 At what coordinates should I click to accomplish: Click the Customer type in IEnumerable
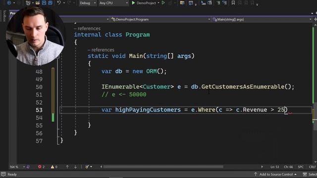click(157, 87)
